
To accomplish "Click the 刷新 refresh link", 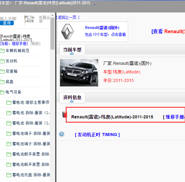I will 35,44.
